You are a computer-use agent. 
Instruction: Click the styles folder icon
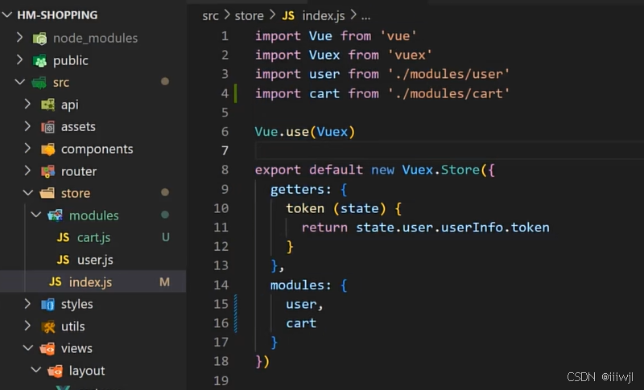[x=47, y=304]
